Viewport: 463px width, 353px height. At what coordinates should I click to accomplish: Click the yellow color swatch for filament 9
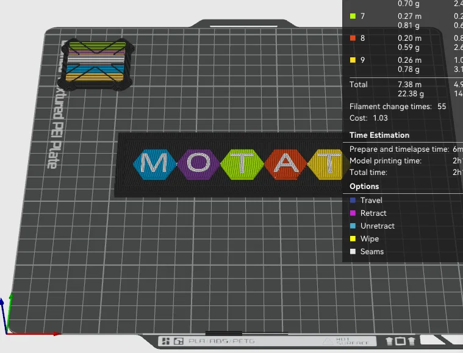tap(353, 60)
